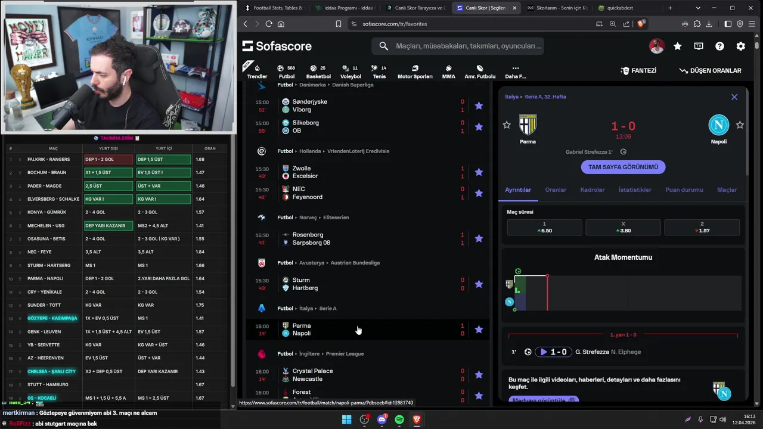Click the Sofascore search field
This screenshot has height=429, width=763.
[458, 46]
